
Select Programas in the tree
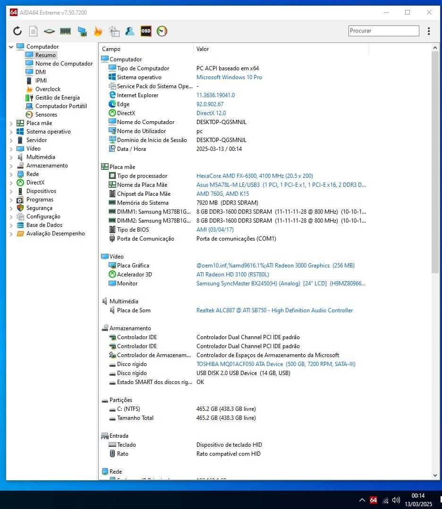tap(40, 200)
